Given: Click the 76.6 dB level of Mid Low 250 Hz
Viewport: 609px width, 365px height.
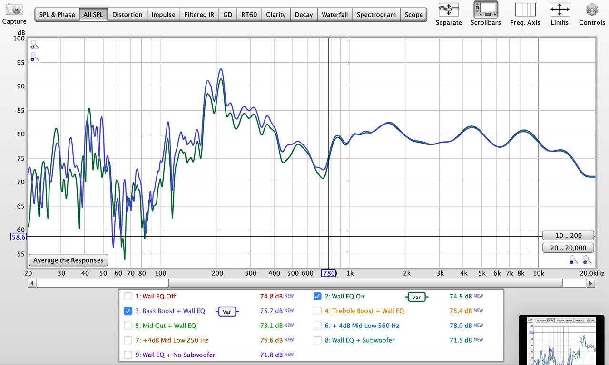Looking at the screenshot, I should coord(271,341).
